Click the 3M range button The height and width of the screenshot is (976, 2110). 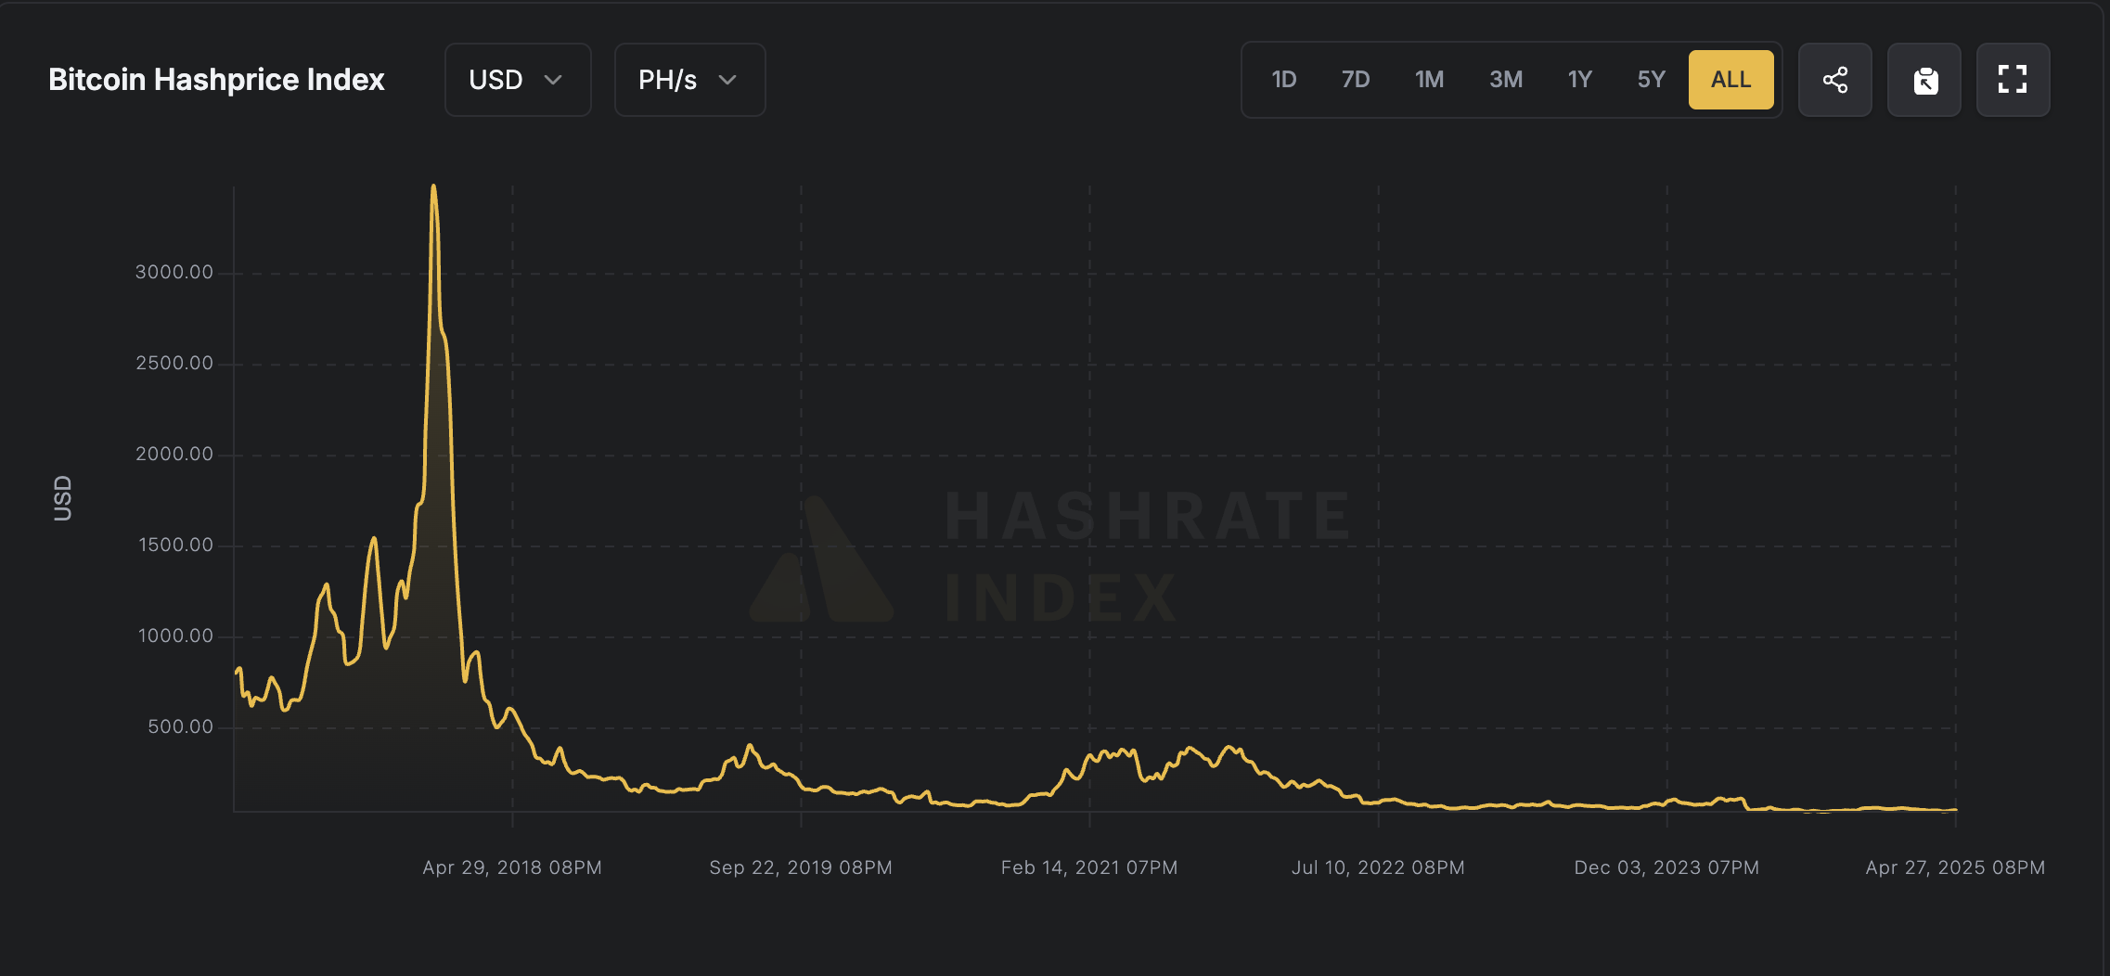click(1505, 80)
